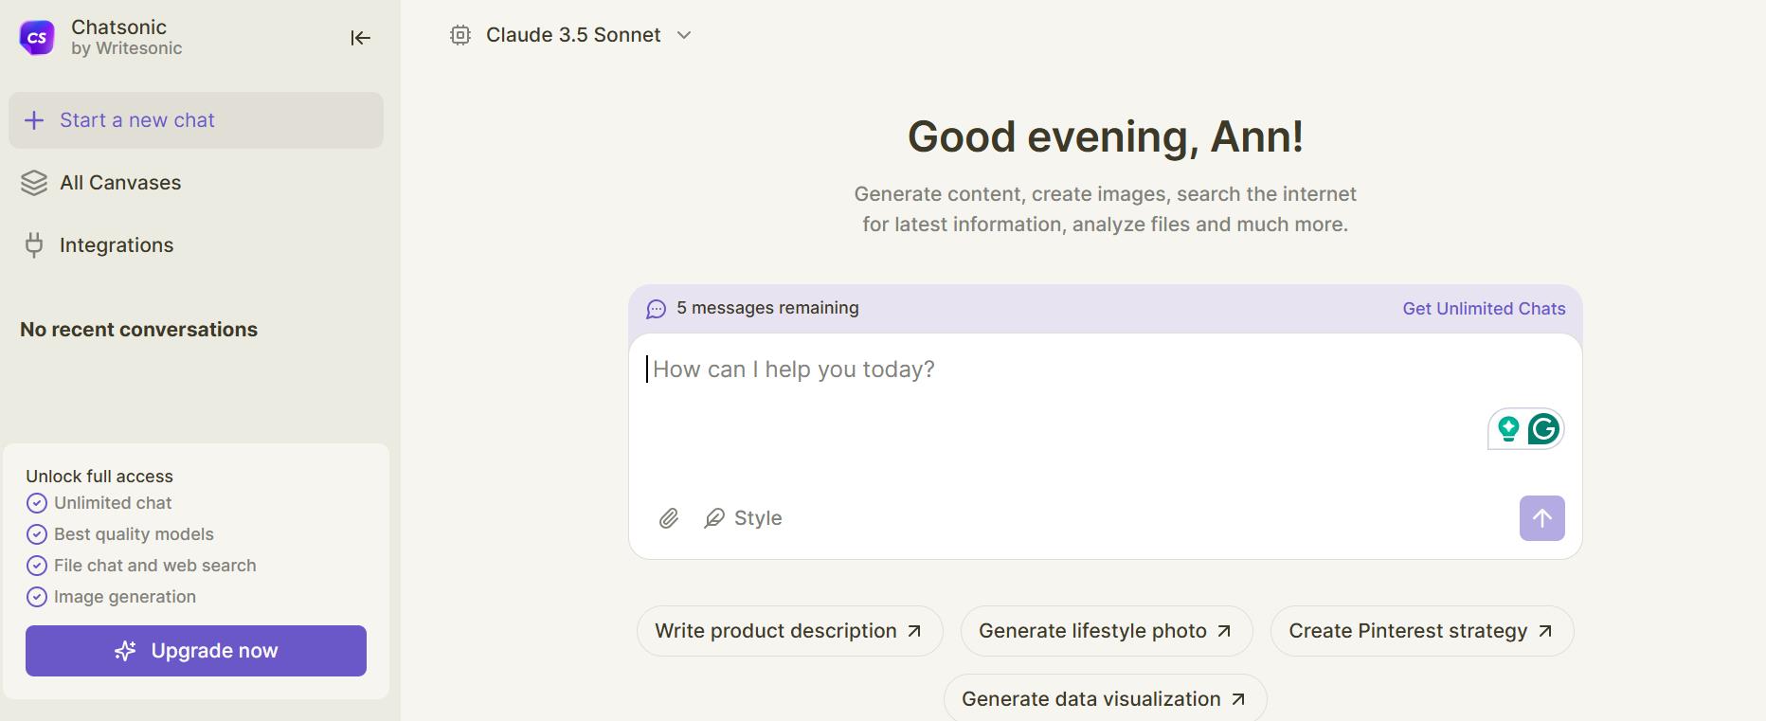This screenshot has height=721, width=1766.
Task: Click the Grammarly G icon
Action: (1543, 429)
